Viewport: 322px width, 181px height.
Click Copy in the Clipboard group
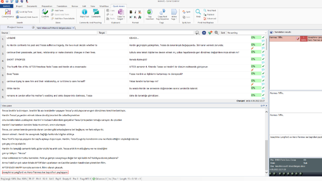pos(110,11)
